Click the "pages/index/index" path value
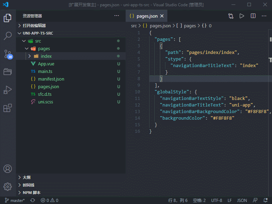This screenshot has height=204, width=272. point(212,52)
